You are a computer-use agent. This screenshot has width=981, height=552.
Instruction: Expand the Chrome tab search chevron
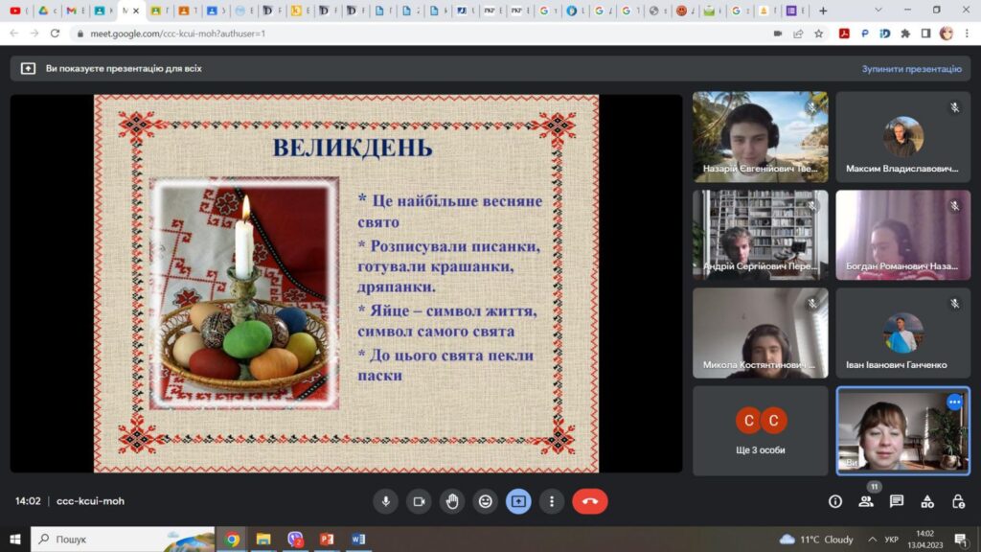click(x=879, y=11)
